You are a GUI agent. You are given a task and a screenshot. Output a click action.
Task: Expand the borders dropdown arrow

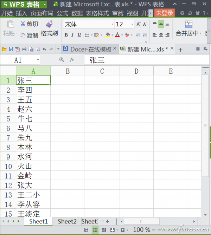point(91,35)
